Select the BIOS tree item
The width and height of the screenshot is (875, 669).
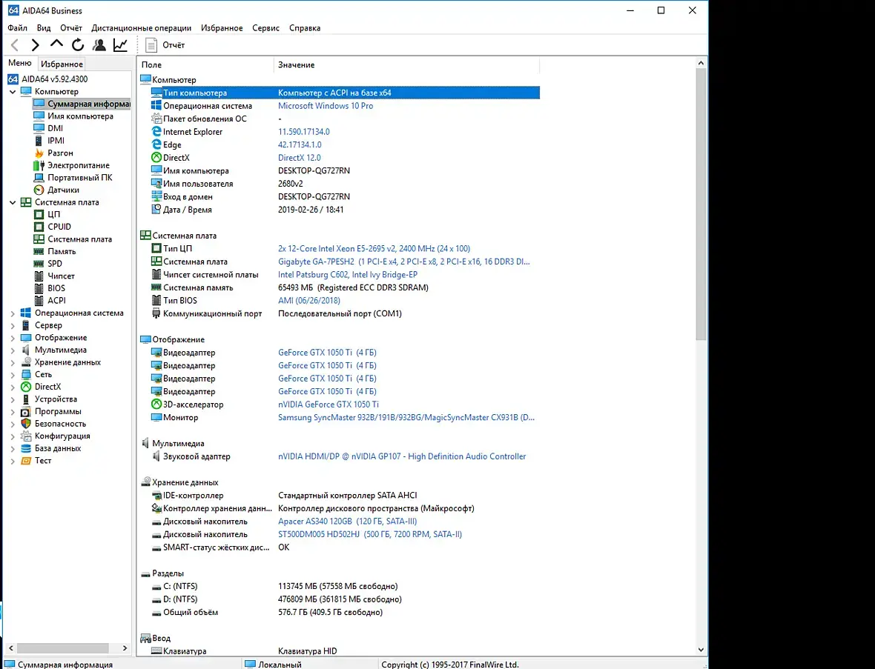click(56, 287)
